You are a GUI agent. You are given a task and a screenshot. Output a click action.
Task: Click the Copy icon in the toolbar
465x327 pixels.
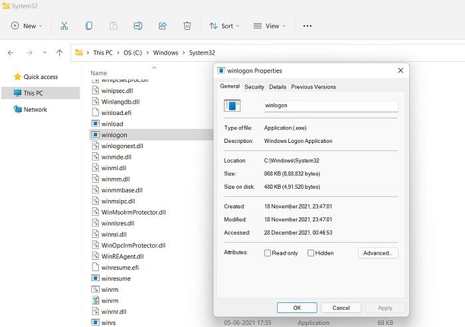[88, 26]
